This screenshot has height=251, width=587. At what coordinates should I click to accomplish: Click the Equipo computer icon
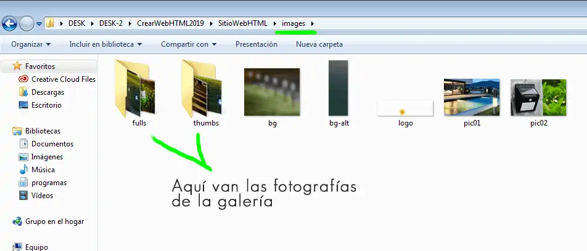pyautogui.click(x=17, y=247)
